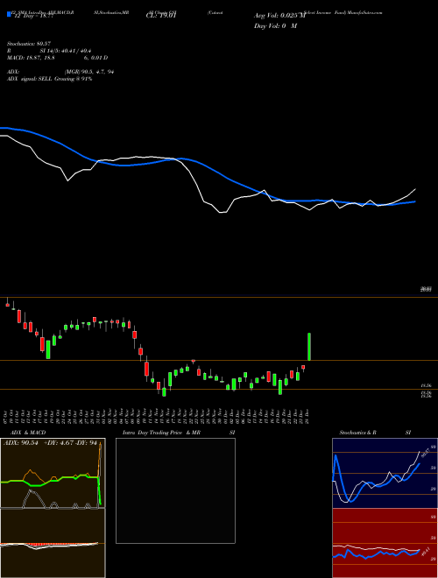Open the MACD histogram panel with the red bars

pyautogui.click(x=53, y=543)
